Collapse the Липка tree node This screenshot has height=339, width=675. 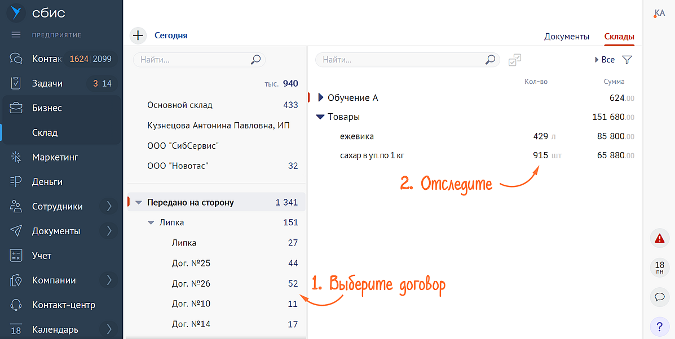point(151,222)
